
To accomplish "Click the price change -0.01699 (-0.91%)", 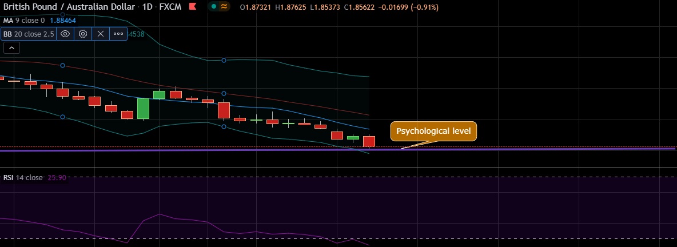I will point(408,7).
